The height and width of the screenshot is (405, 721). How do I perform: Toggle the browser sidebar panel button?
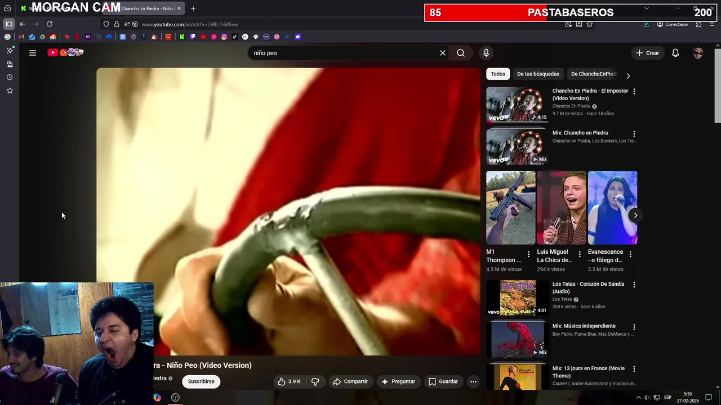tap(9, 24)
